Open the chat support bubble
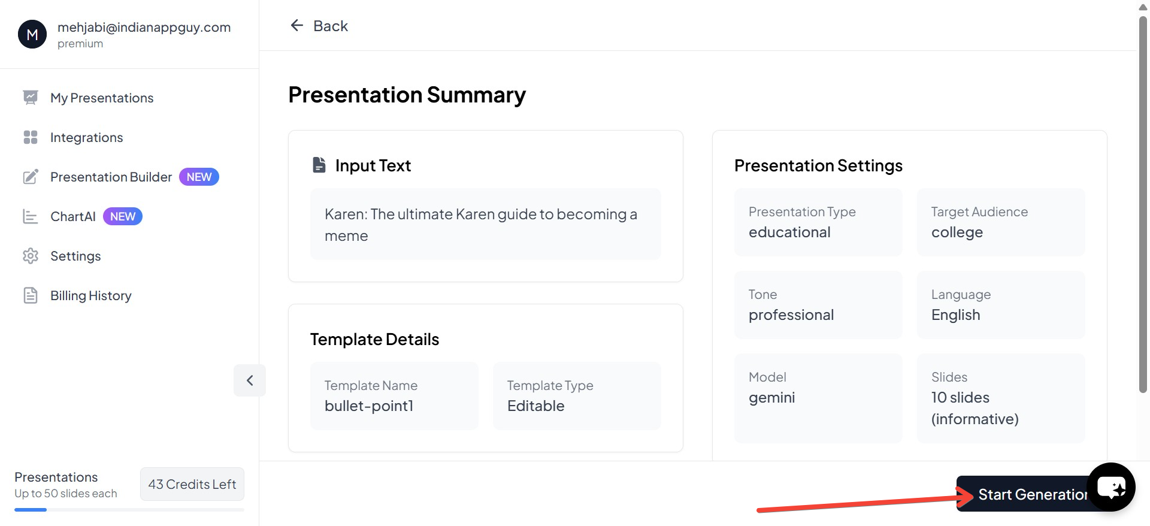This screenshot has height=526, width=1150. point(1111,488)
